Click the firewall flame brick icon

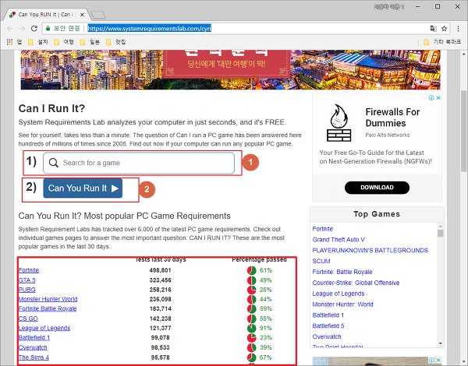pos(339,122)
